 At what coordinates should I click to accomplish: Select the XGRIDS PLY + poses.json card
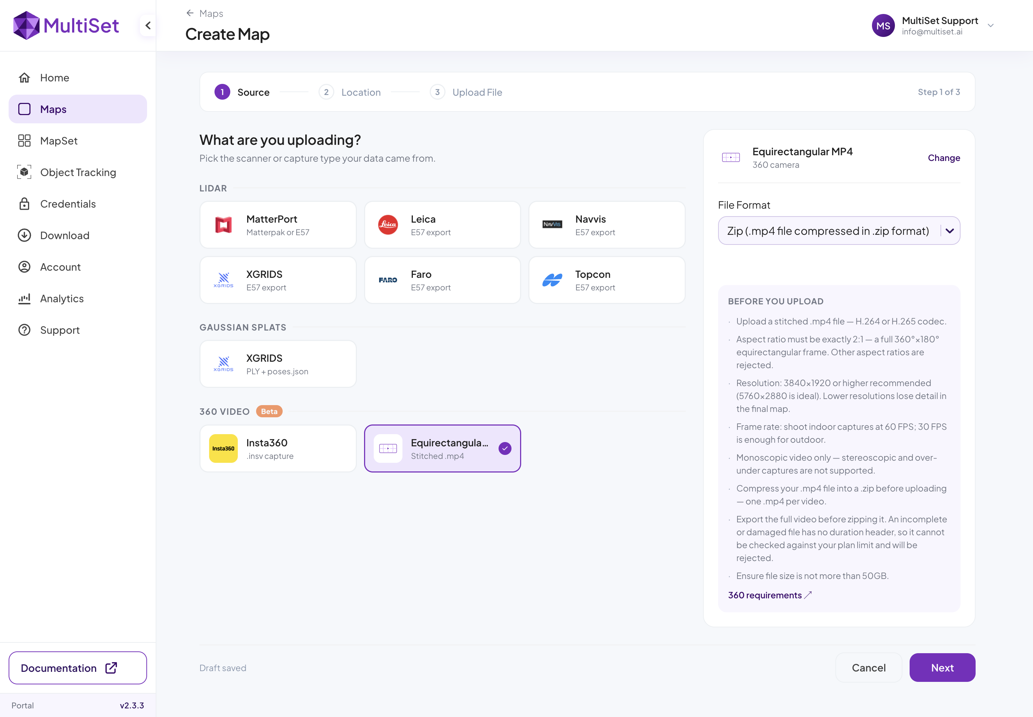(x=278, y=364)
